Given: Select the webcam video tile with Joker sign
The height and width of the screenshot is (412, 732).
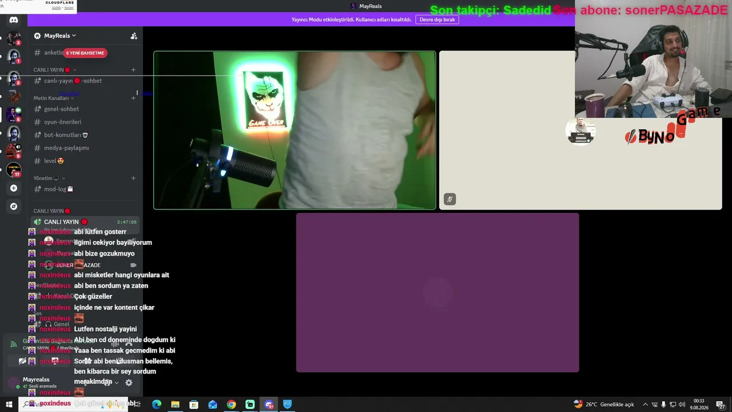Looking at the screenshot, I should (295, 130).
